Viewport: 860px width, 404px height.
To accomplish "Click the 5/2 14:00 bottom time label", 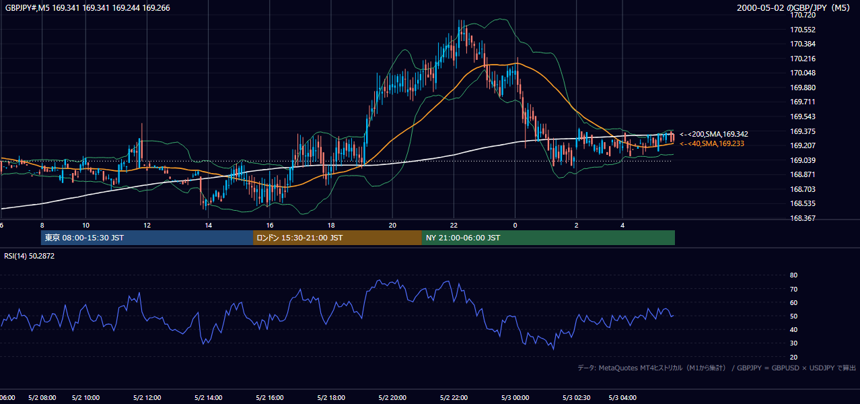I will (208, 398).
